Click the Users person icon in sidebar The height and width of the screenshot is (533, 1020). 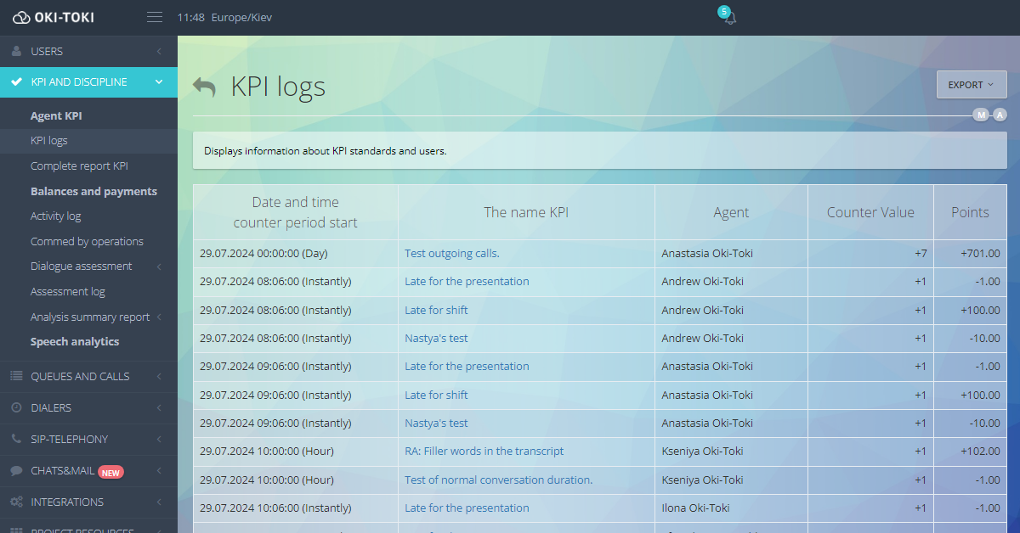16,51
